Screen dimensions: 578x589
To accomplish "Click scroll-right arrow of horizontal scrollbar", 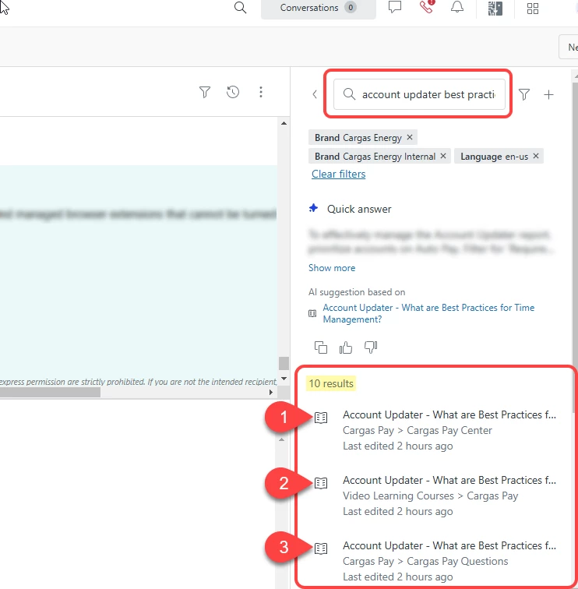I will [271, 392].
